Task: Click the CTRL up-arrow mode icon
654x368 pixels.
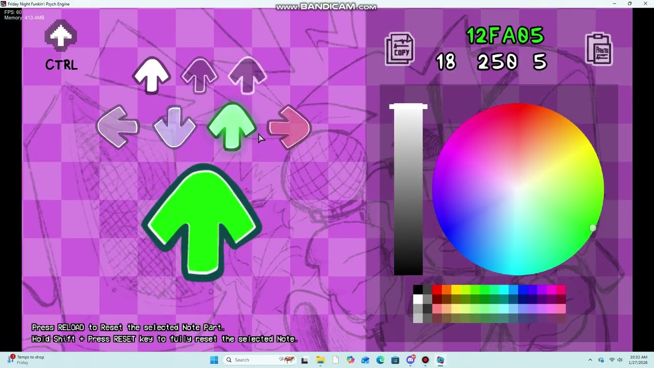Action: tap(61, 36)
